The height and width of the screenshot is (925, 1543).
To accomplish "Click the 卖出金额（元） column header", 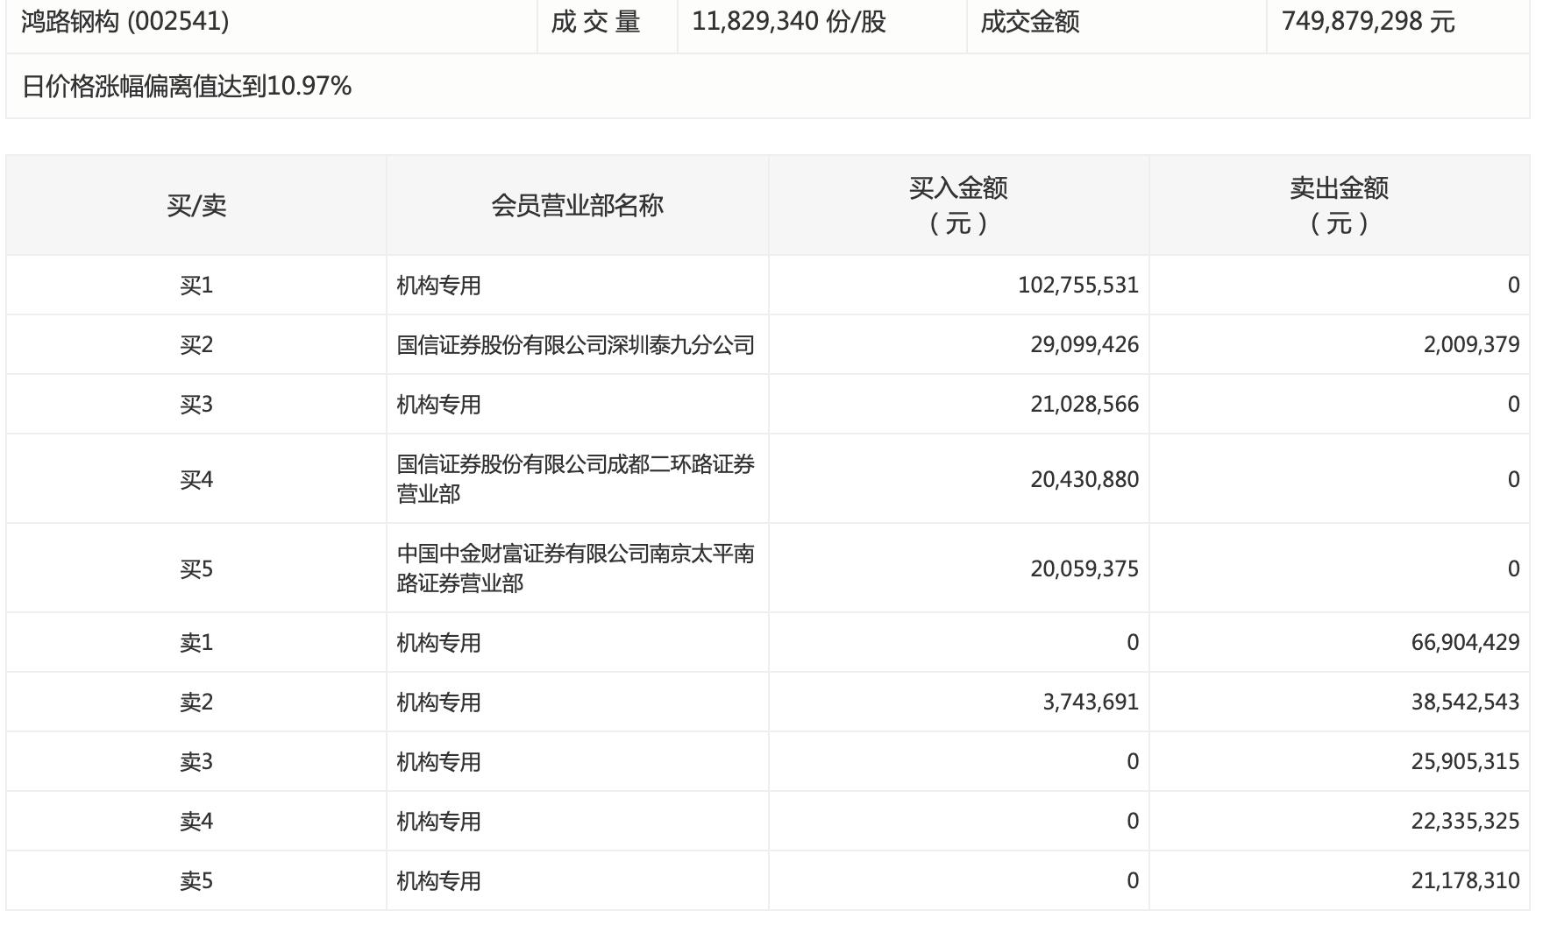I will point(1339,206).
